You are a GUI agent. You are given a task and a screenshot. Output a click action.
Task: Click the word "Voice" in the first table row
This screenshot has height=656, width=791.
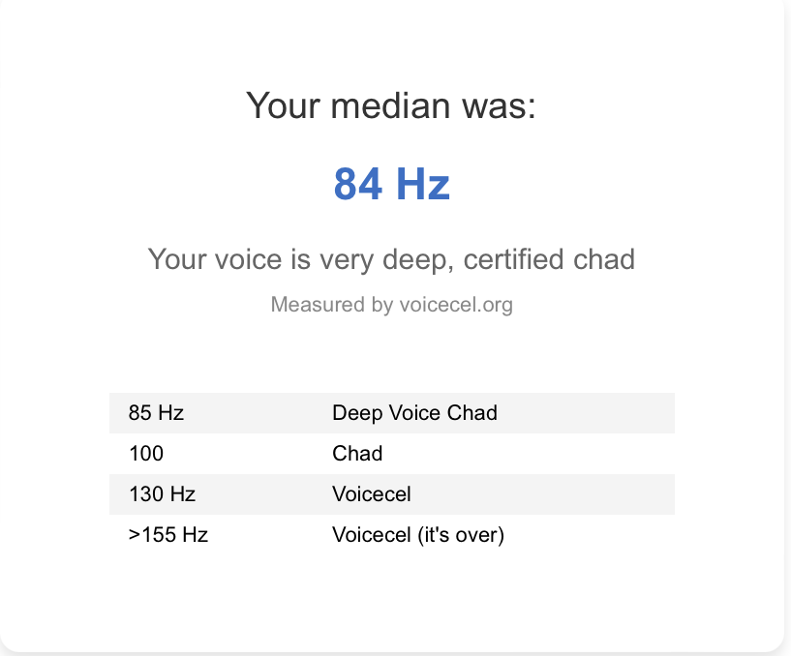(412, 413)
